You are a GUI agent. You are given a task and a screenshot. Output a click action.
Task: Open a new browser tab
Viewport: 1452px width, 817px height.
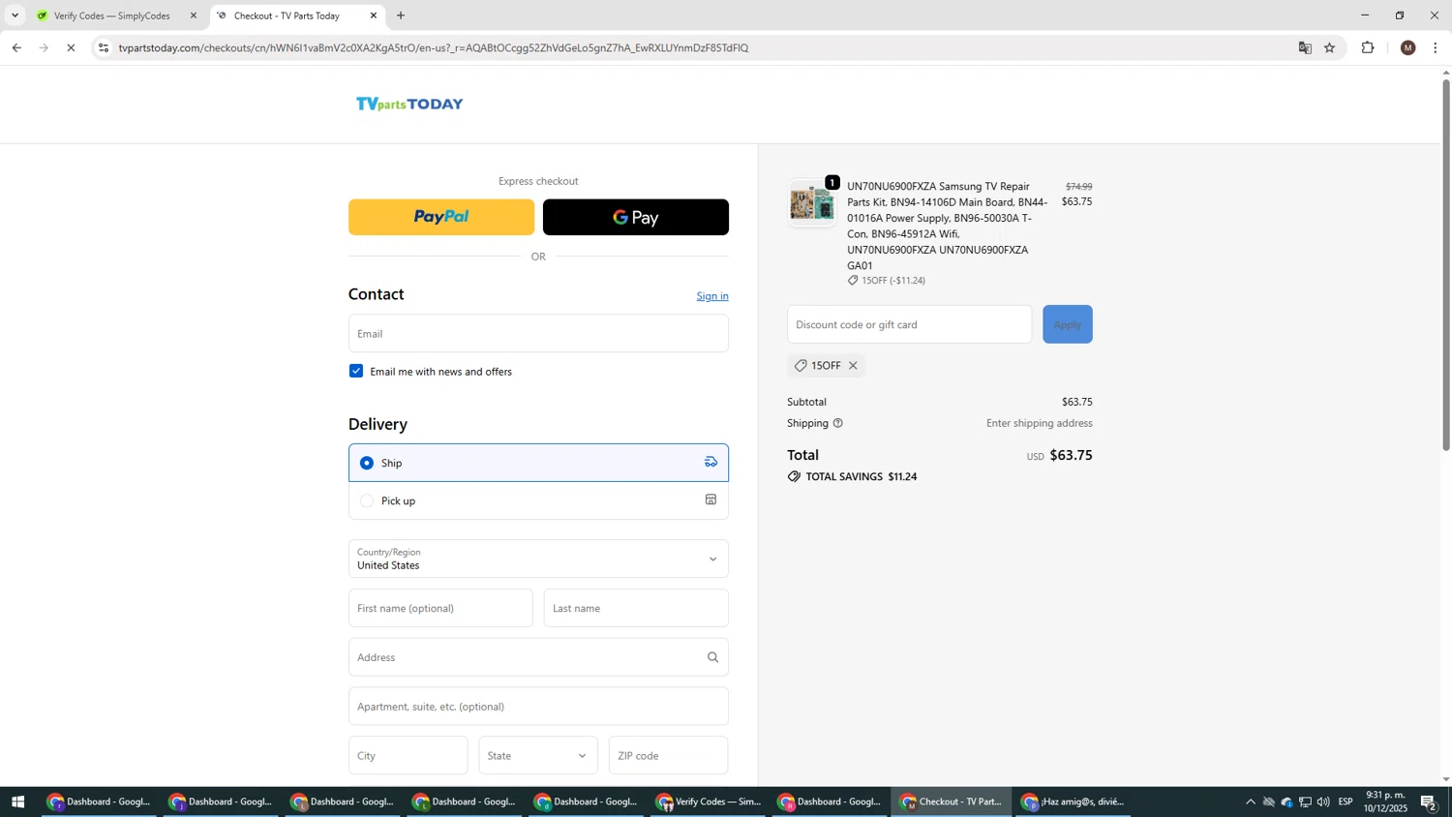(x=401, y=15)
